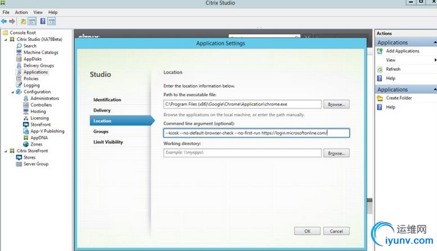Click the Delivery Groups icon

19,65
